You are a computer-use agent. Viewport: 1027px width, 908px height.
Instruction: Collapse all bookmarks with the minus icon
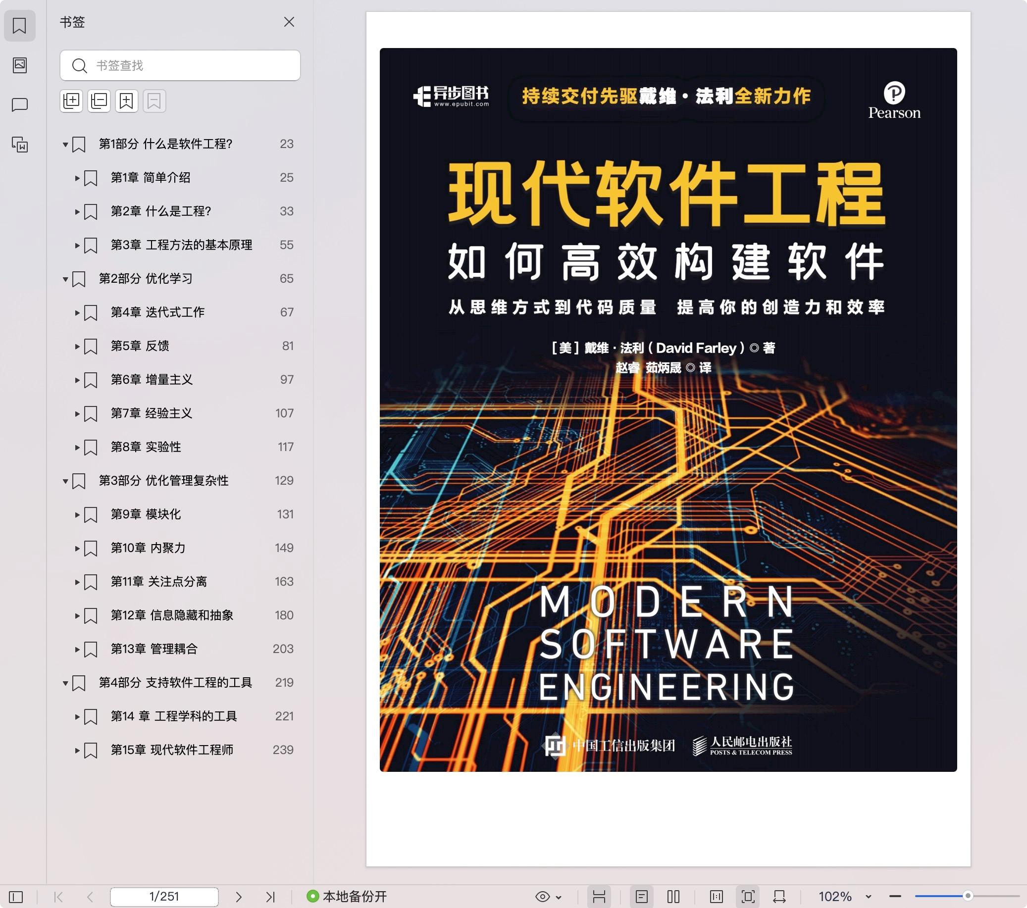click(x=99, y=101)
